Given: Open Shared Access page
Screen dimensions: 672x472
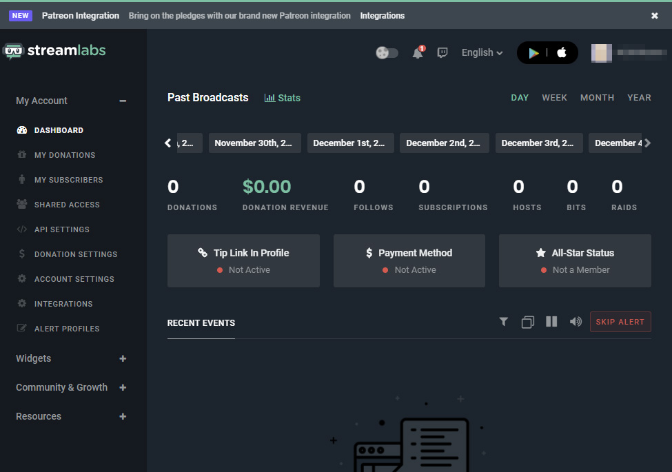Looking at the screenshot, I should 67,205.
